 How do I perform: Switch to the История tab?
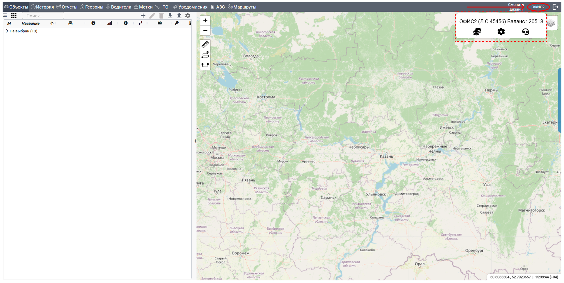click(x=43, y=7)
